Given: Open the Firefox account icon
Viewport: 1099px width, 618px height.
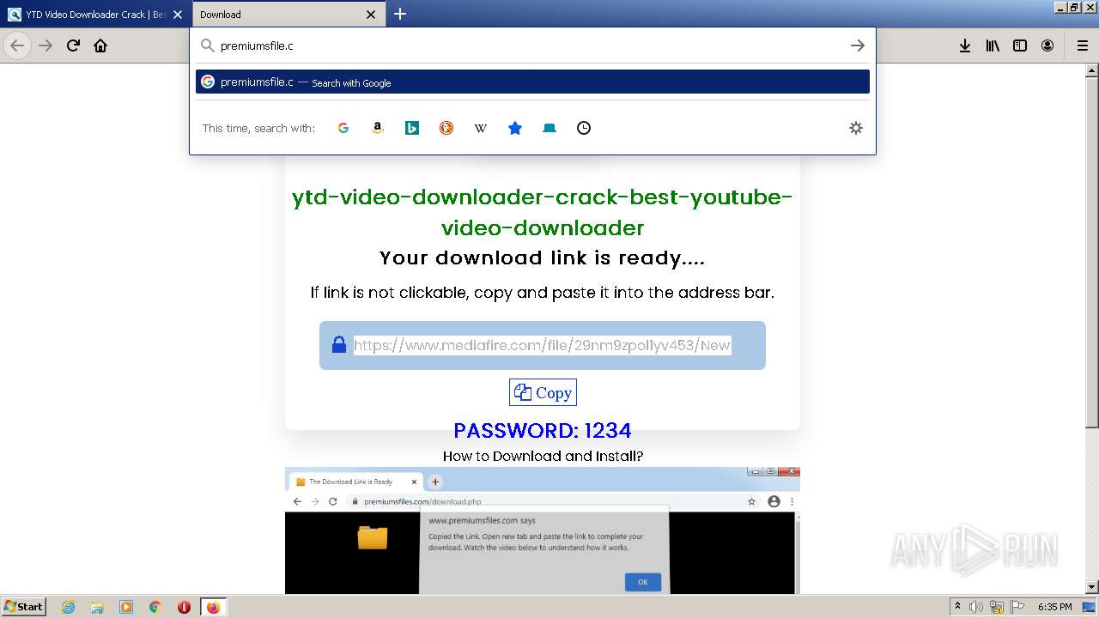Looking at the screenshot, I should pyautogui.click(x=1047, y=45).
